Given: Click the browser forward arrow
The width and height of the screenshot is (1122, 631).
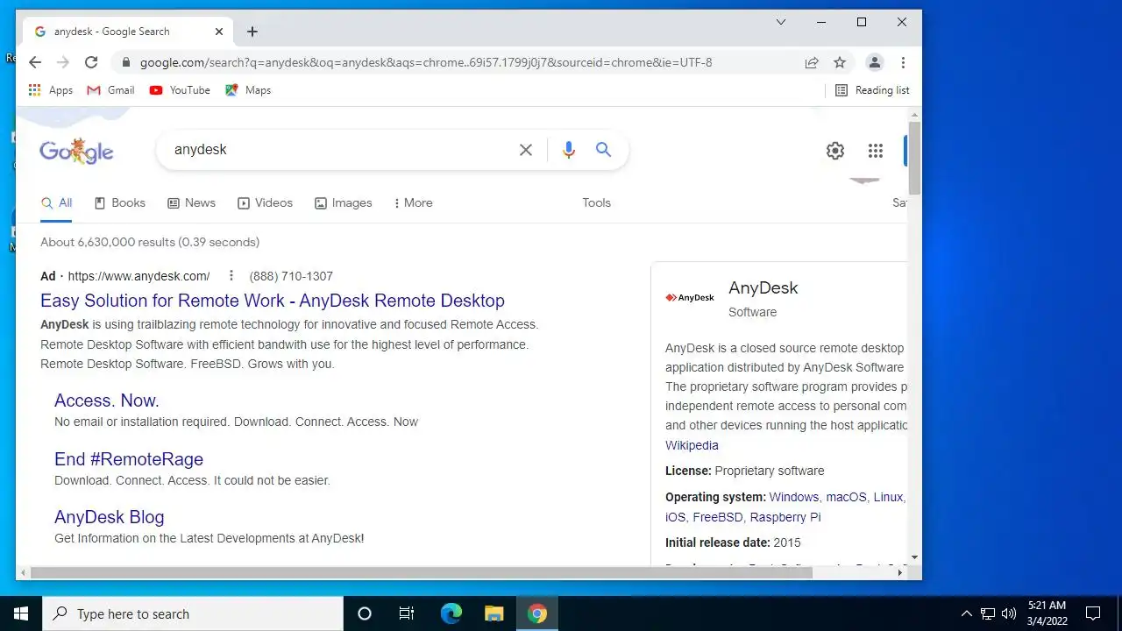Looking at the screenshot, I should (63, 62).
